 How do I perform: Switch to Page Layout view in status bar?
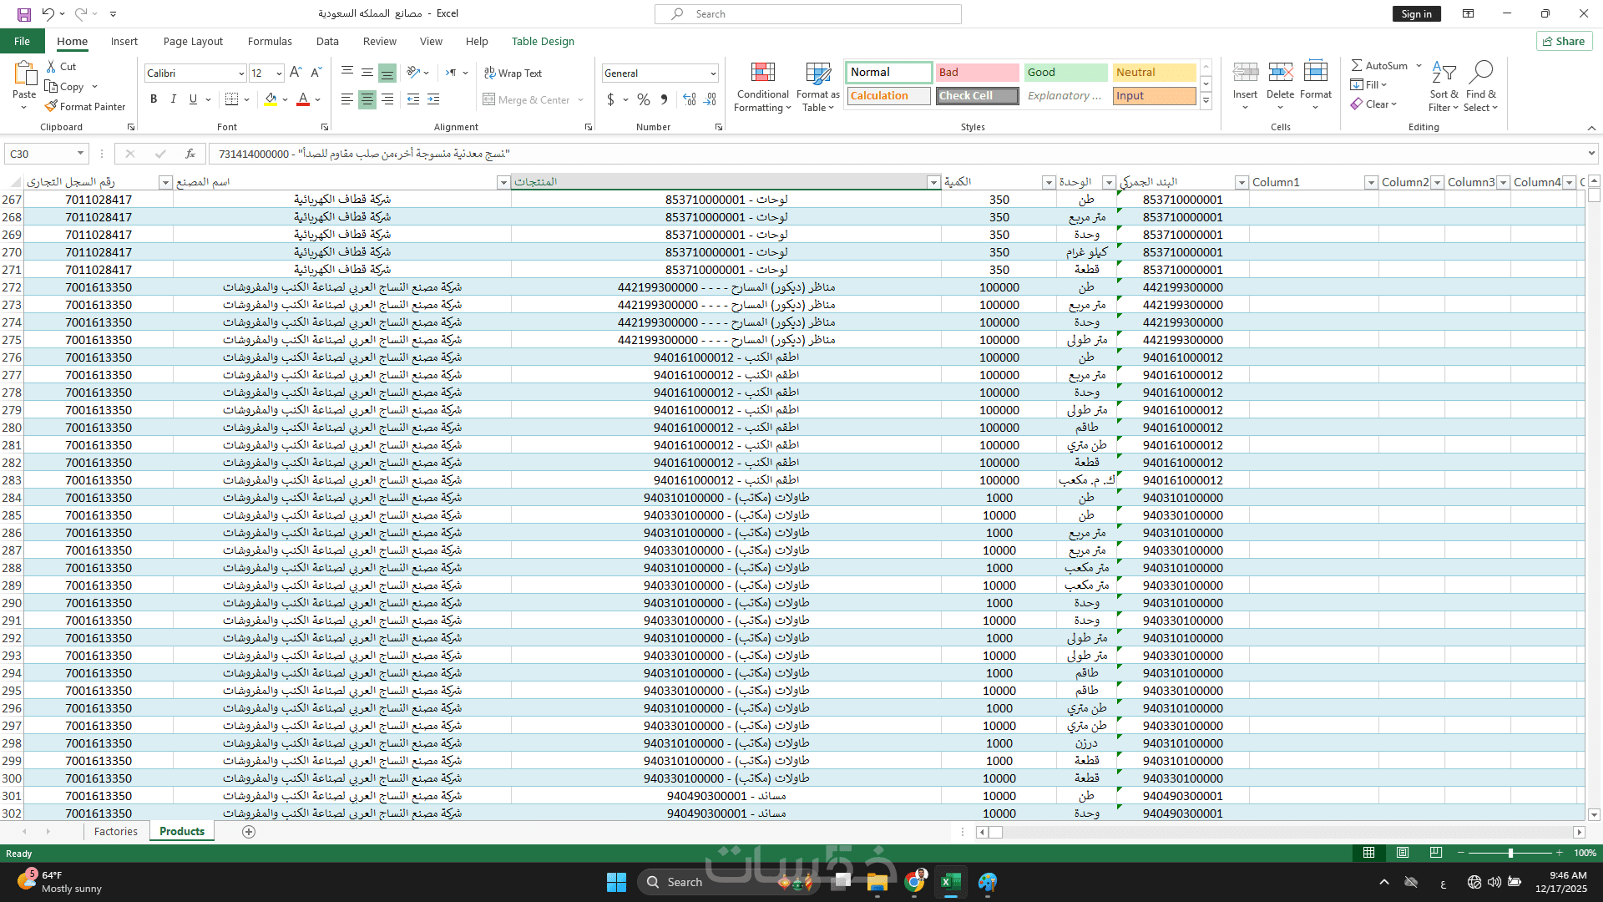tap(1403, 853)
